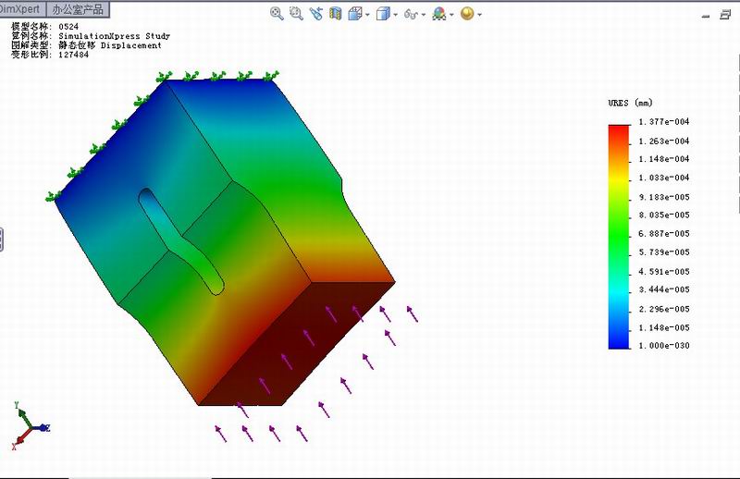This screenshot has height=479, width=740.
Task: Select the Zoom to Area tool
Action: [296, 14]
